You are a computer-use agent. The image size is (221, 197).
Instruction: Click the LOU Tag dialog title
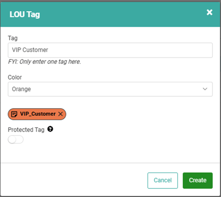point(25,14)
